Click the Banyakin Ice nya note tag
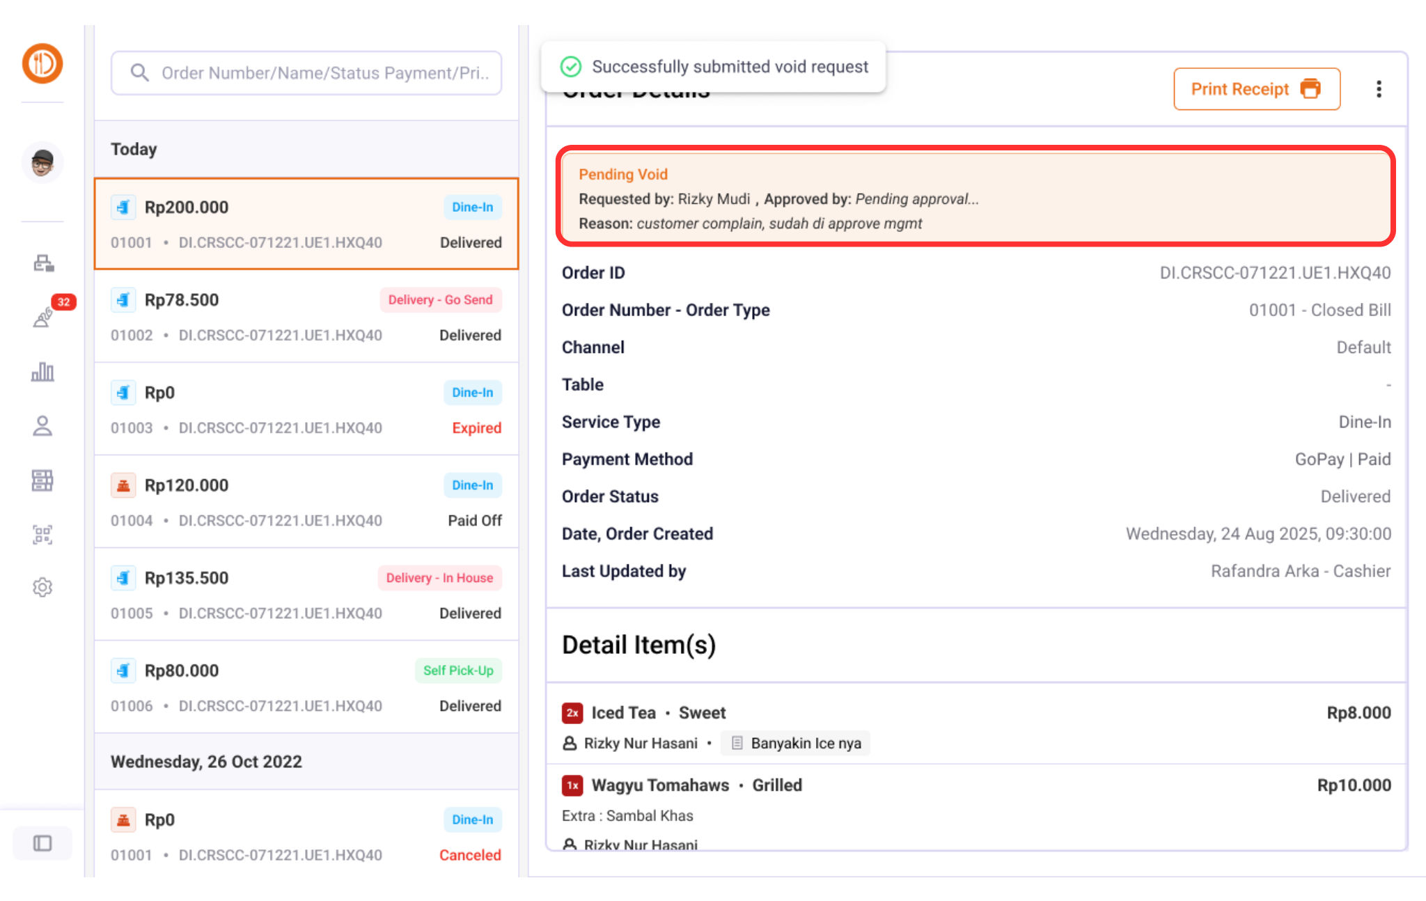 [x=796, y=743]
